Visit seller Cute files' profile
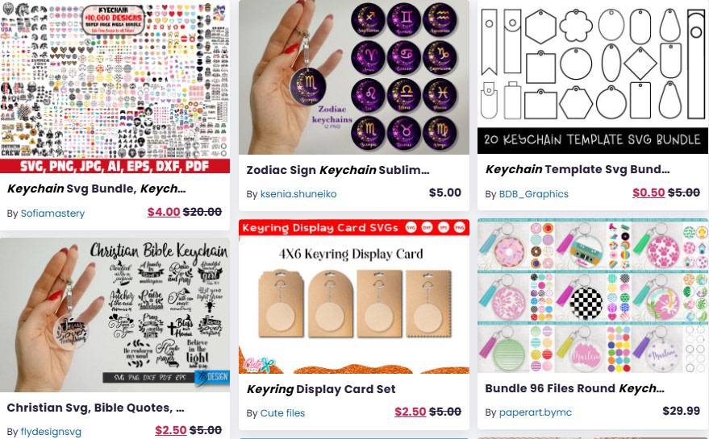 pyautogui.click(x=282, y=412)
